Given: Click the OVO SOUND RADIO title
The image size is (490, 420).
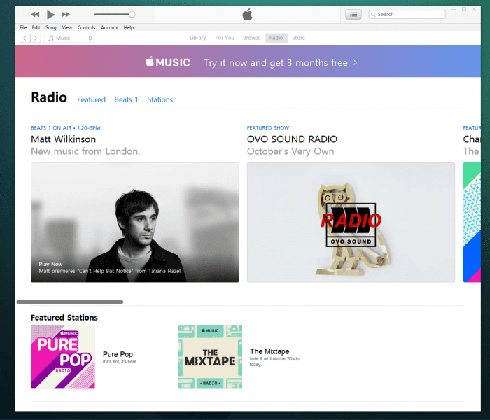Looking at the screenshot, I should click(292, 139).
